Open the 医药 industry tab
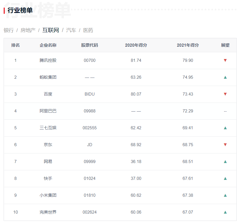Screen dimensions: 242x224 point(88,30)
